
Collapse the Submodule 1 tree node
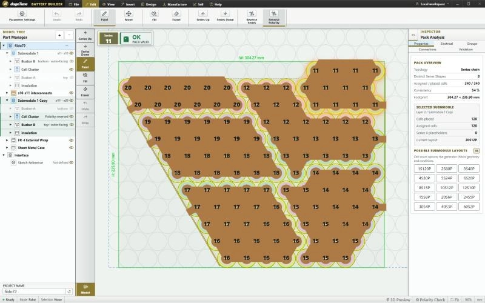click(x=7, y=53)
